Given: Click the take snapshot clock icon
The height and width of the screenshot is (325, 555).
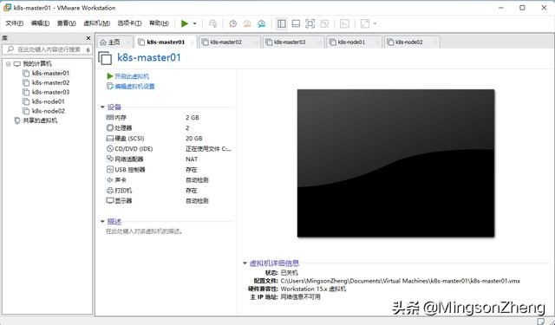Looking at the screenshot, I should pyautogui.click(x=233, y=23).
